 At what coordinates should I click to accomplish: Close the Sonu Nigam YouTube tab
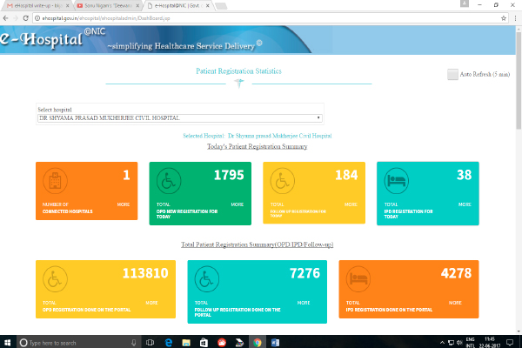(x=137, y=6)
